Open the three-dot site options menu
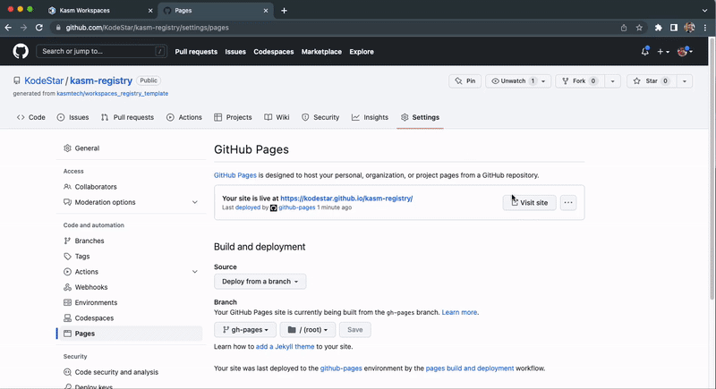Image resolution: width=716 pixels, height=389 pixels. click(568, 202)
